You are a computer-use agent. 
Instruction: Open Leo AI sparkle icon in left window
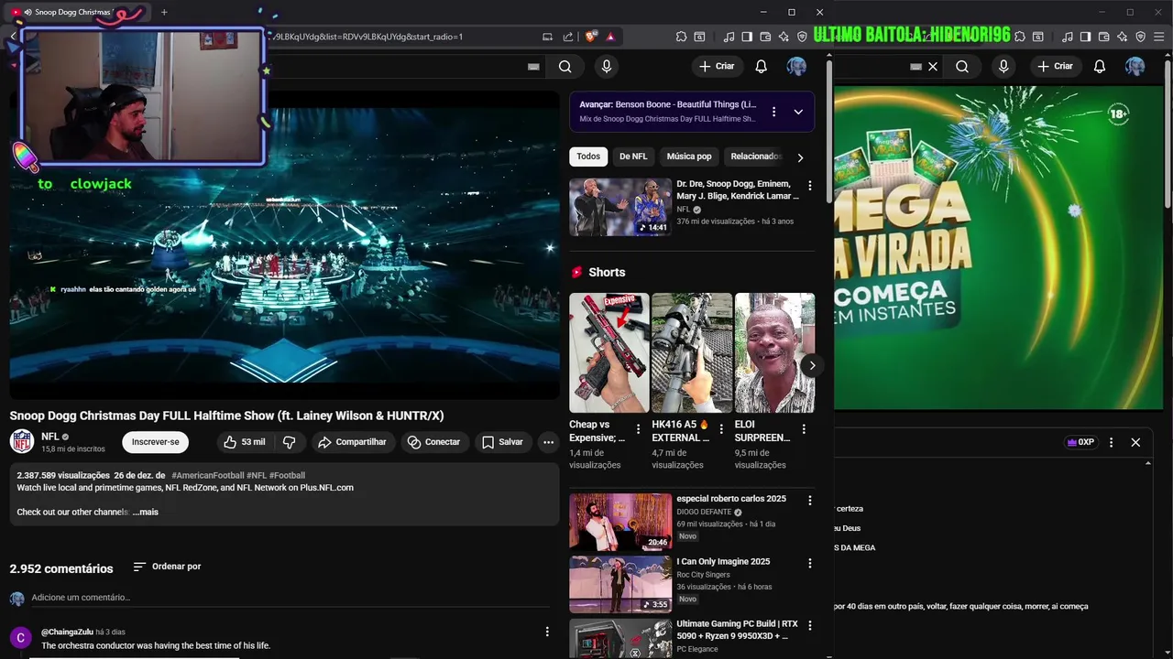(x=784, y=37)
